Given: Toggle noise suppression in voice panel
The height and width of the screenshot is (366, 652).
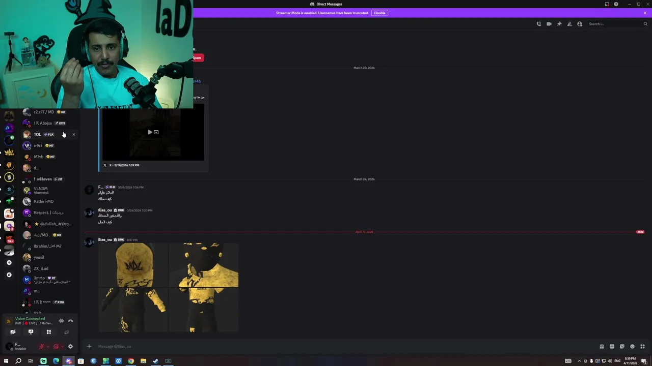Looking at the screenshot, I should pos(61,321).
